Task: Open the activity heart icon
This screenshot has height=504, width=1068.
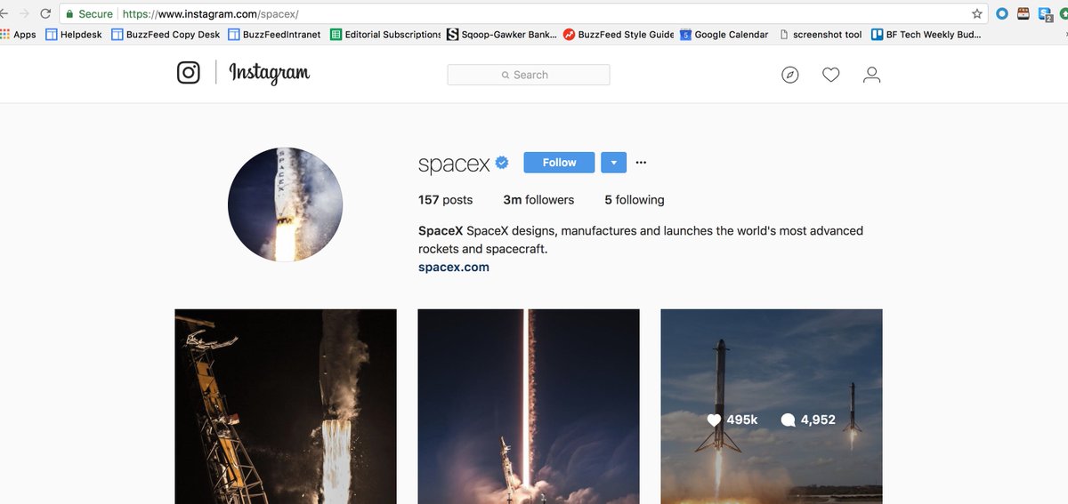Action: pyautogui.click(x=830, y=75)
